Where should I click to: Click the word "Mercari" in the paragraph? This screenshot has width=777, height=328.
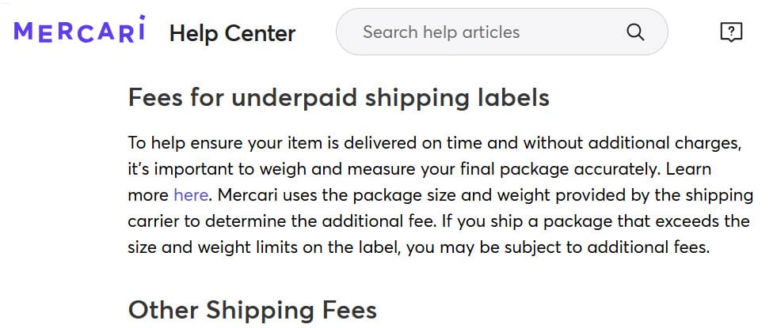[x=246, y=194]
